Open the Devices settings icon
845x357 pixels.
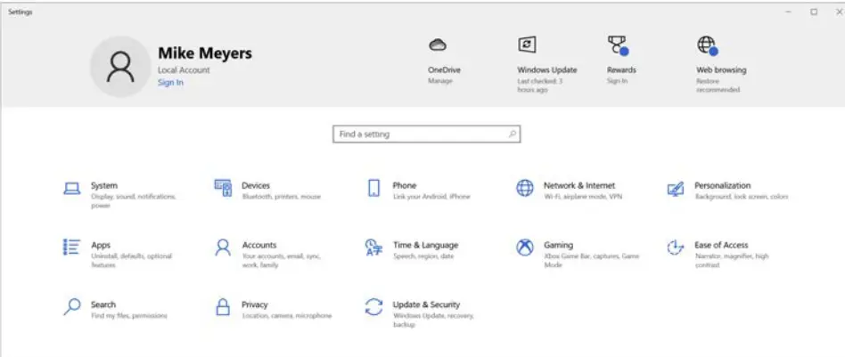click(223, 189)
